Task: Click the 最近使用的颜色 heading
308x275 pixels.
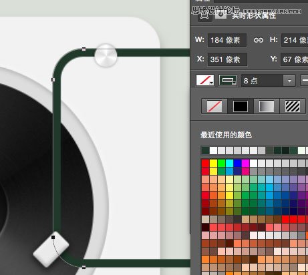Action: (x=226, y=135)
